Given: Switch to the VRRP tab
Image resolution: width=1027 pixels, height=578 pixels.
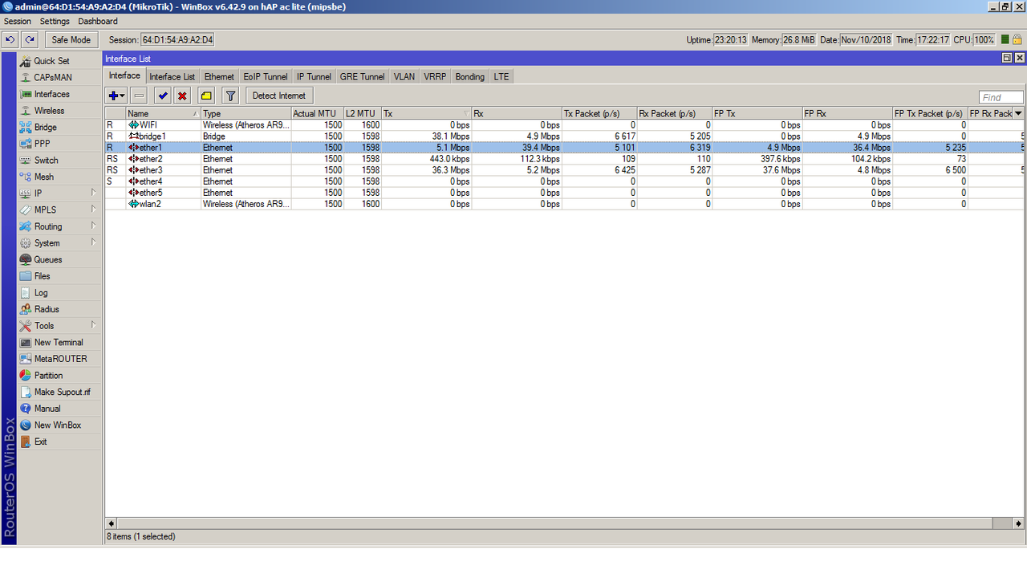Looking at the screenshot, I should [435, 76].
